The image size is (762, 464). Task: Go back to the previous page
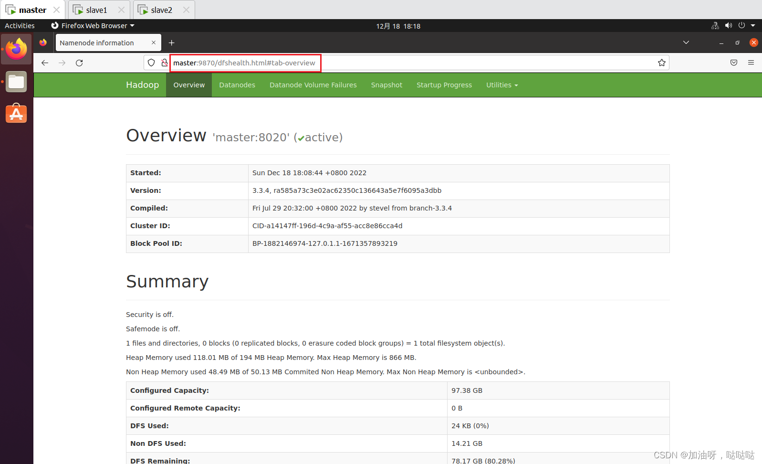(x=45, y=63)
